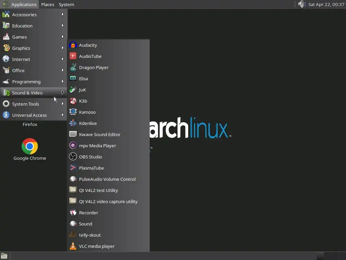Click the Qt V4L2 test Utility icon
Image resolution: width=346 pixels, height=260 pixels.
click(x=73, y=190)
